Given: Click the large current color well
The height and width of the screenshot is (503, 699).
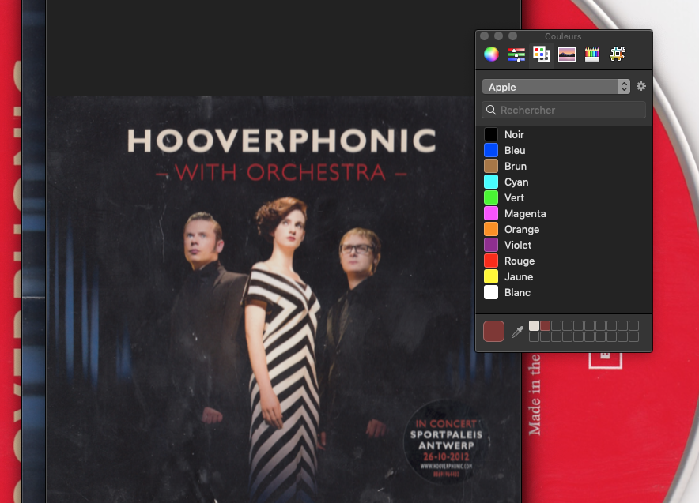Looking at the screenshot, I should (x=493, y=331).
